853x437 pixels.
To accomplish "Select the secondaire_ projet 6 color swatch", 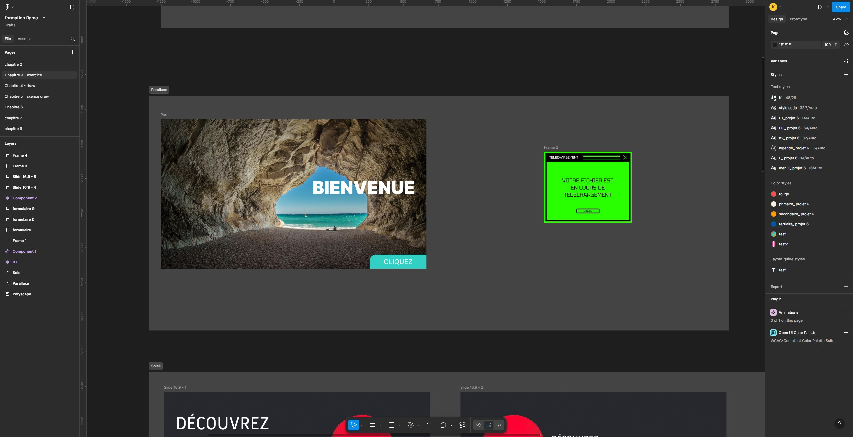I will [x=773, y=214].
